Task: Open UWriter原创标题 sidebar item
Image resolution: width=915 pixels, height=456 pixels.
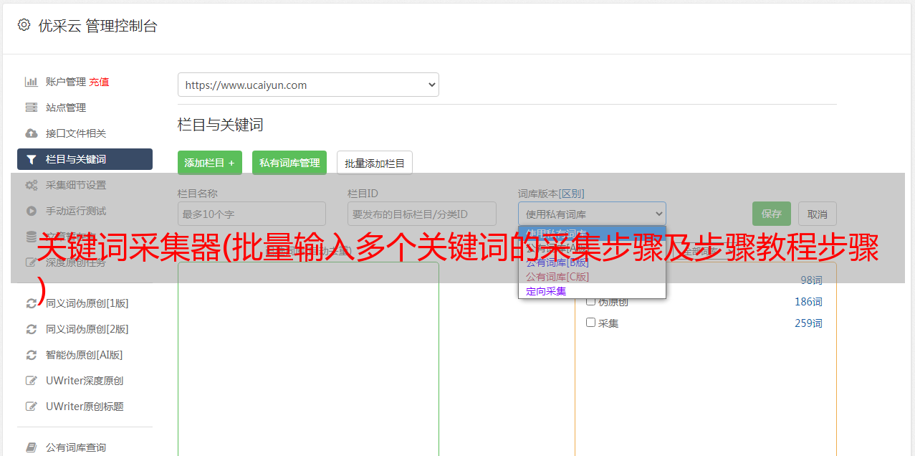Action: pyautogui.click(x=85, y=407)
